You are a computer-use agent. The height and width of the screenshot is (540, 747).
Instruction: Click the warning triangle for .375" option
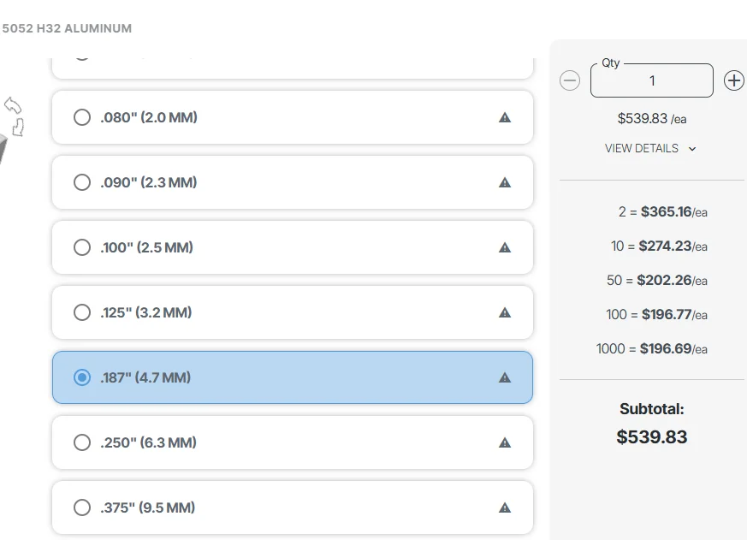505,507
